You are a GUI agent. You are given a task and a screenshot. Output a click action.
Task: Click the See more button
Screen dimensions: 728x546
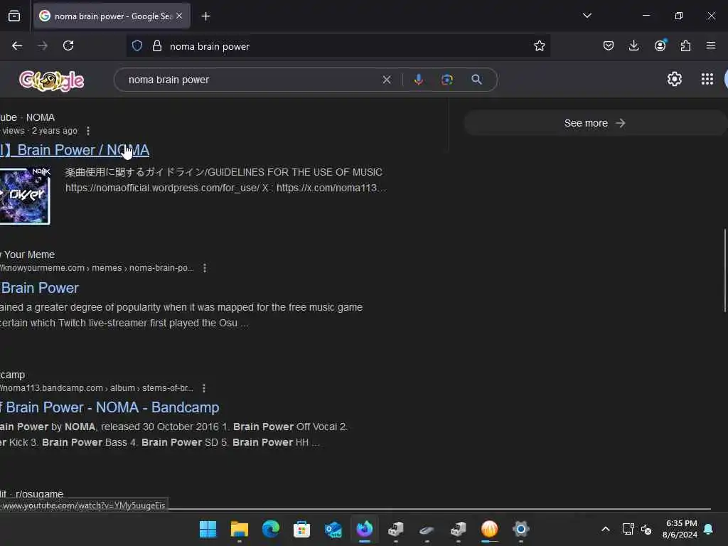[595, 123]
